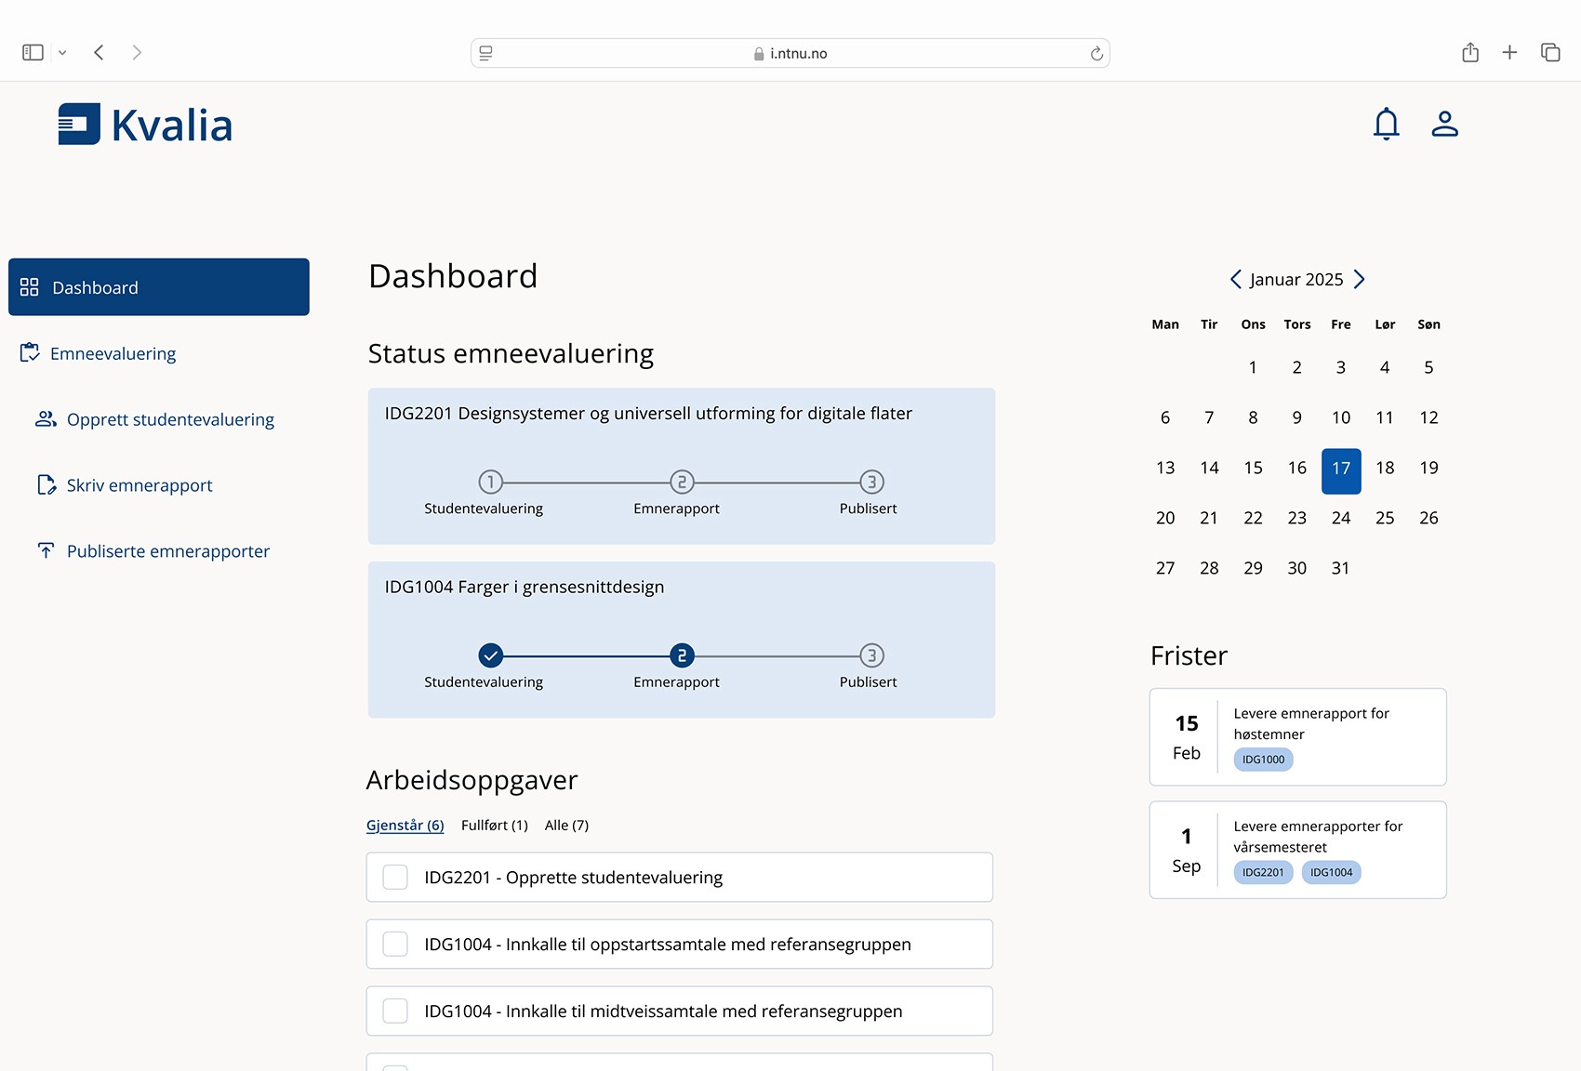The width and height of the screenshot is (1581, 1071).
Task: Open the user profile icon
Action: point(1444,124)
